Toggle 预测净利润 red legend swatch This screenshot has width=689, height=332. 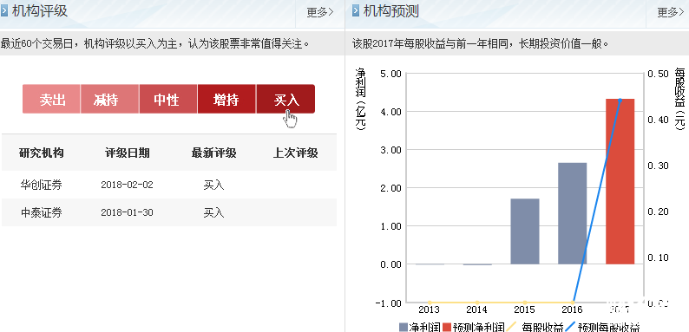[x=447, y=327]
